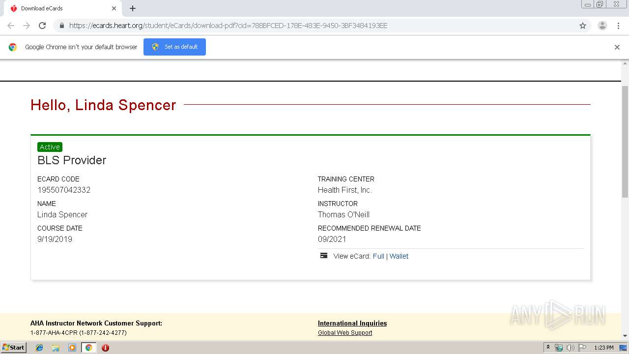Image resolution: width=629 pixels, height=354 pixels.
Task: Open the International Inquiries link
Action: 352,323
